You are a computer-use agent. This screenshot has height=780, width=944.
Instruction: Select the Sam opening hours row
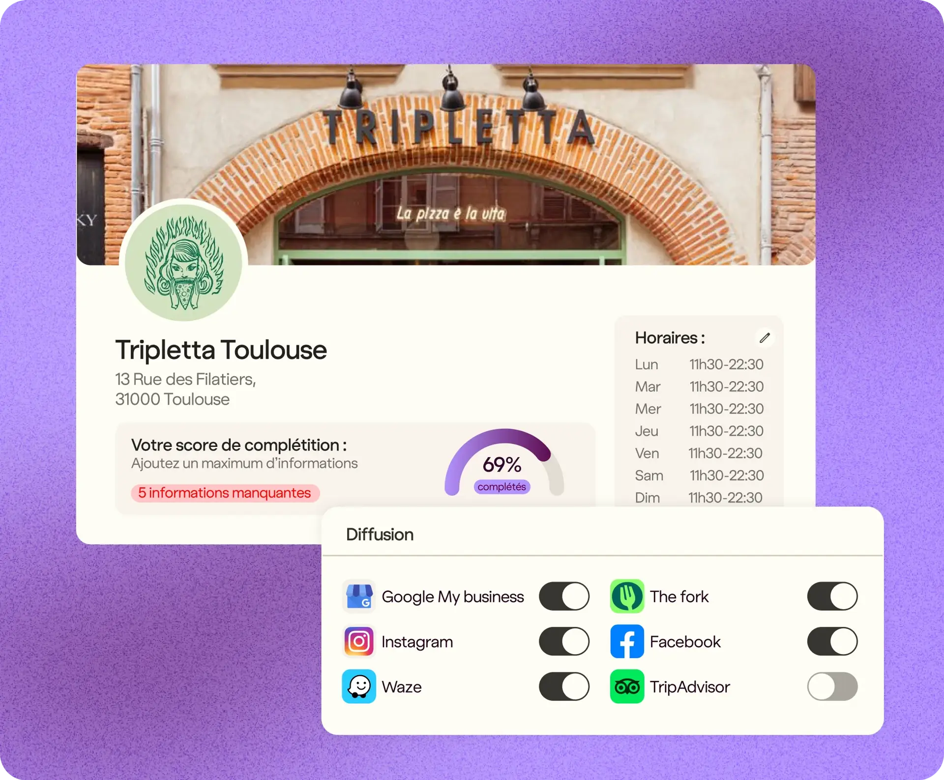click(x=699, y=475)
